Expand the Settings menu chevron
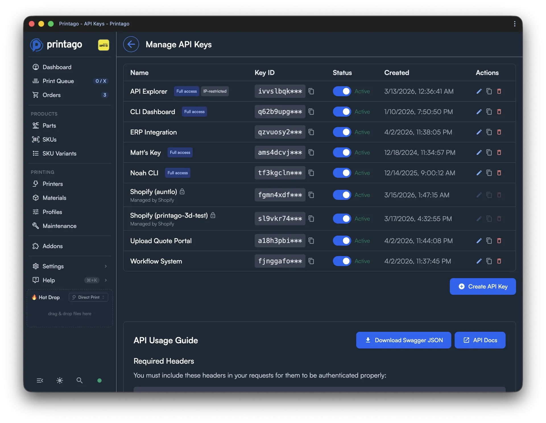The height and width of the screenshot is (423, 546). [106, 266]
